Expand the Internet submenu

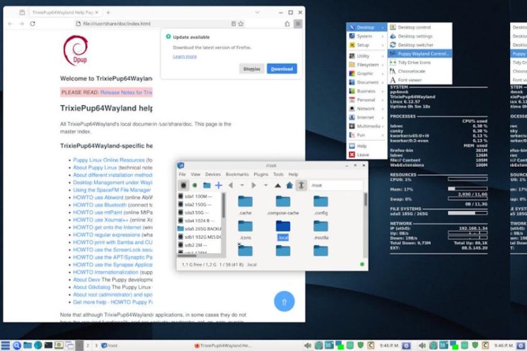point(366,117)
